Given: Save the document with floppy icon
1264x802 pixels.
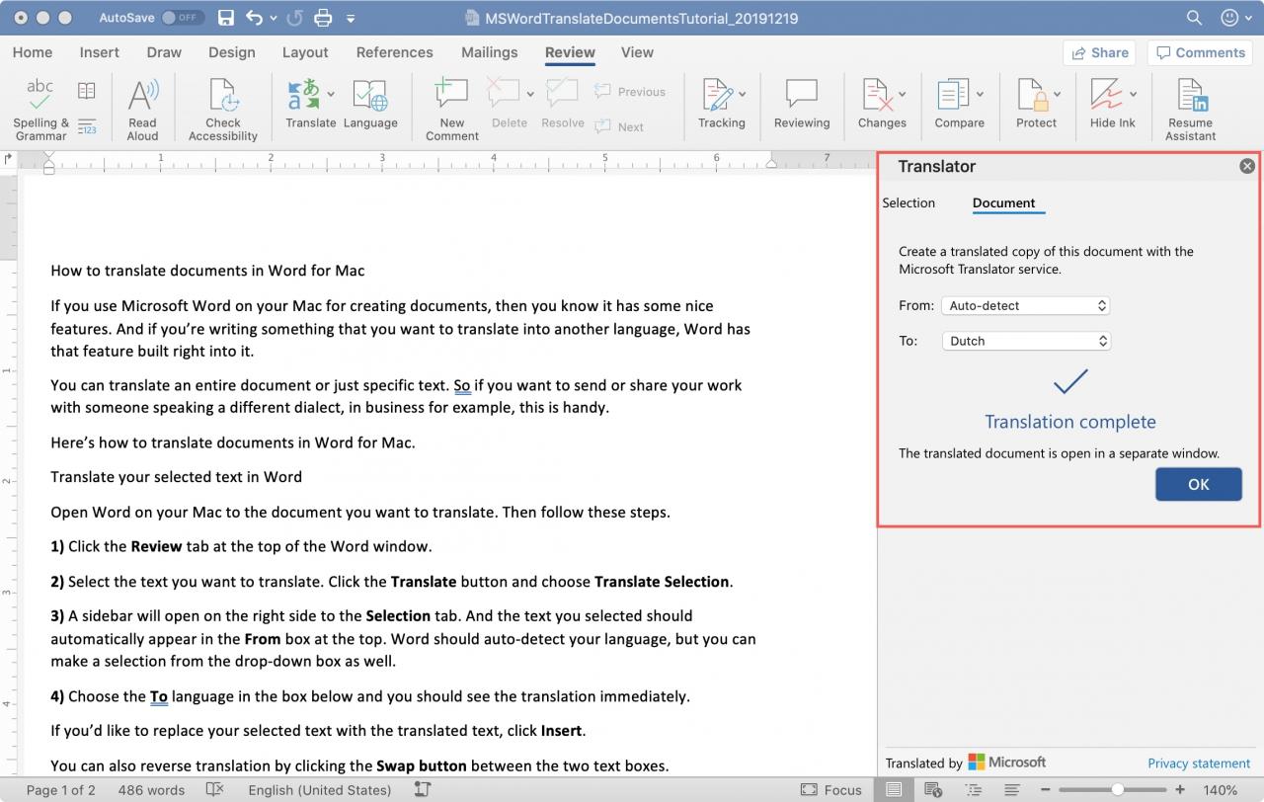Looking at the screenshot, I should pyautogui.click(x=226, y=18).
